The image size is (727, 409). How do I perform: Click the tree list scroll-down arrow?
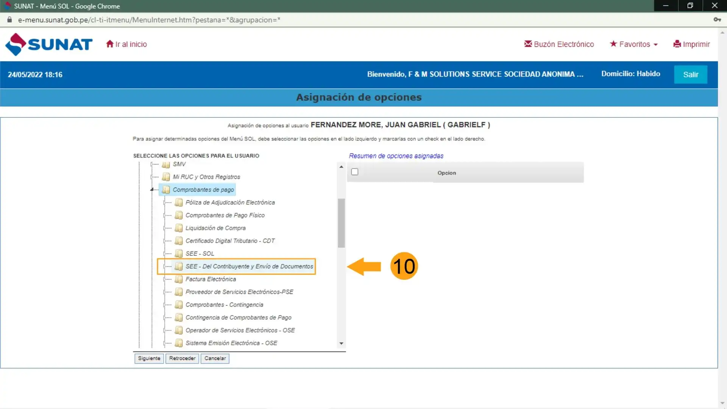click(341, 343)
